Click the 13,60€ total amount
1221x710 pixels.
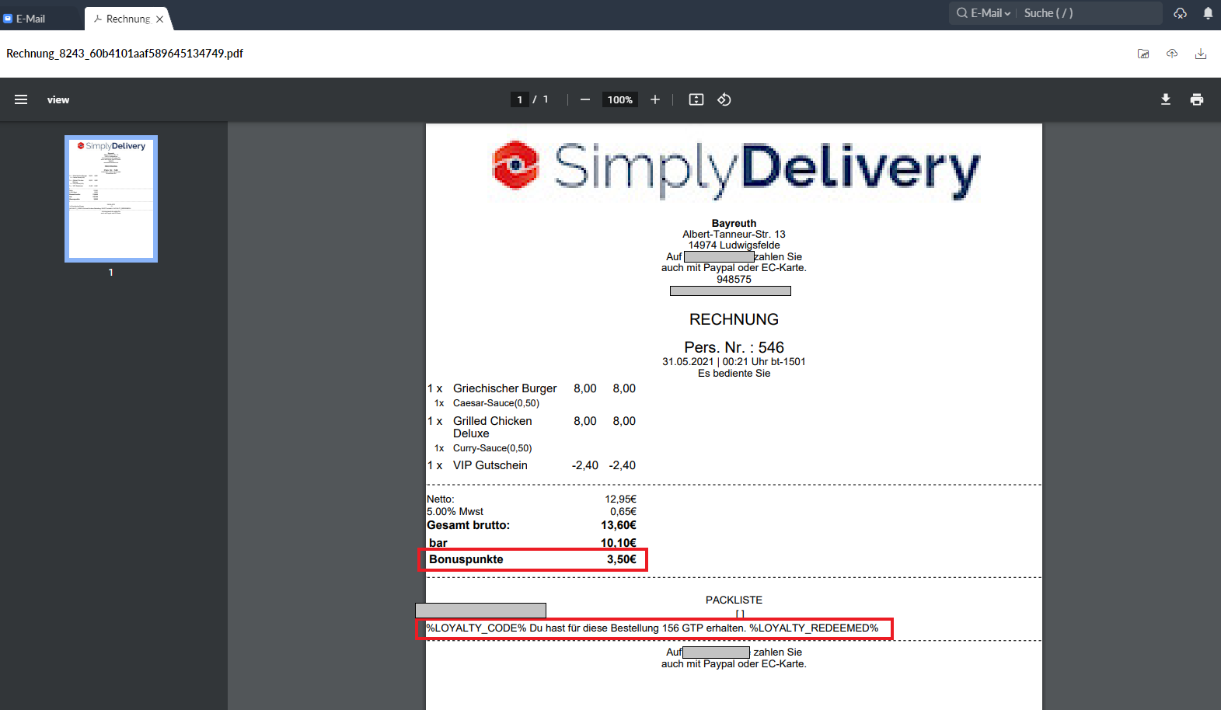619,525
